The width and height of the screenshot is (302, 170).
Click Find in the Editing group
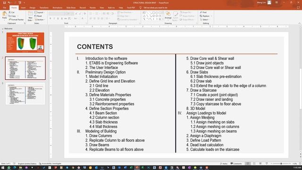tap(203, 12)
